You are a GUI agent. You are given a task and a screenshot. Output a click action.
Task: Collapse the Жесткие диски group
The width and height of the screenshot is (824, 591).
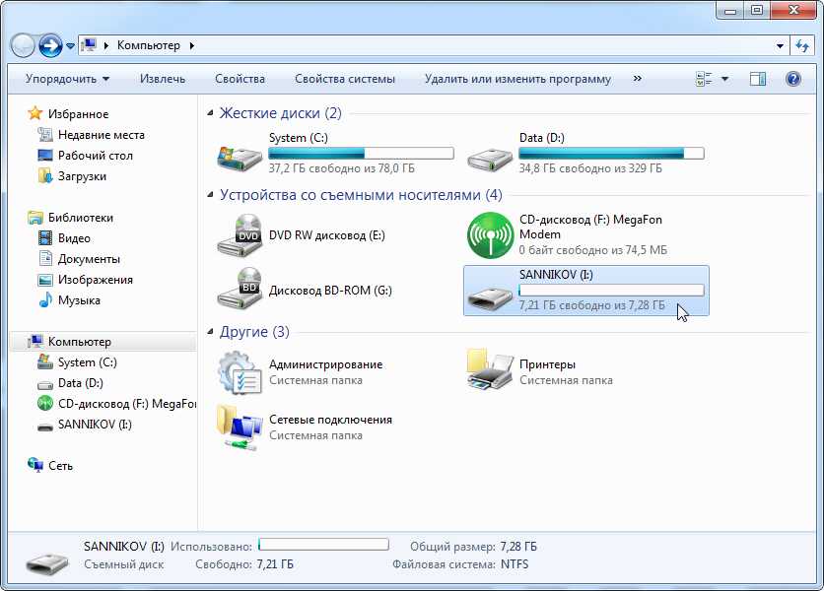[210, 113]
